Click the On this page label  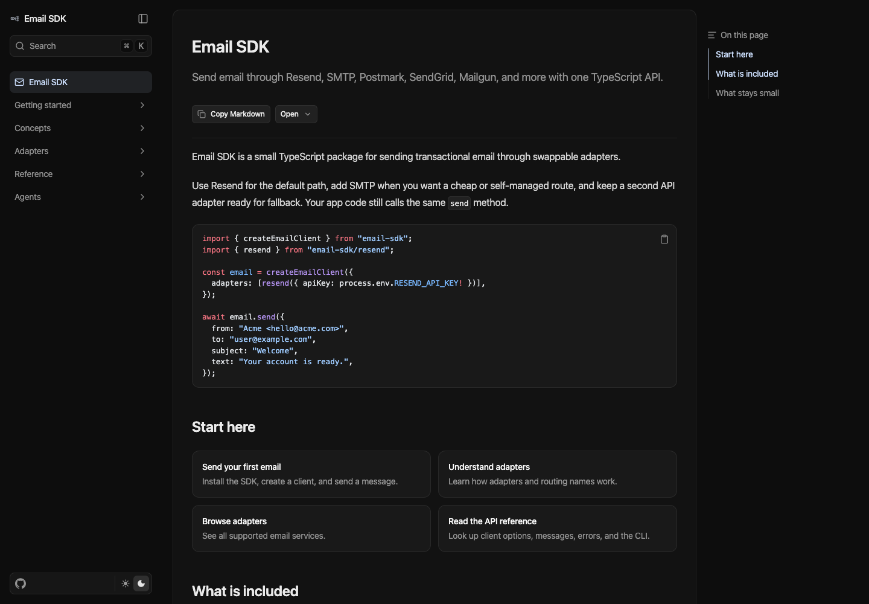[x=744, y=35]
